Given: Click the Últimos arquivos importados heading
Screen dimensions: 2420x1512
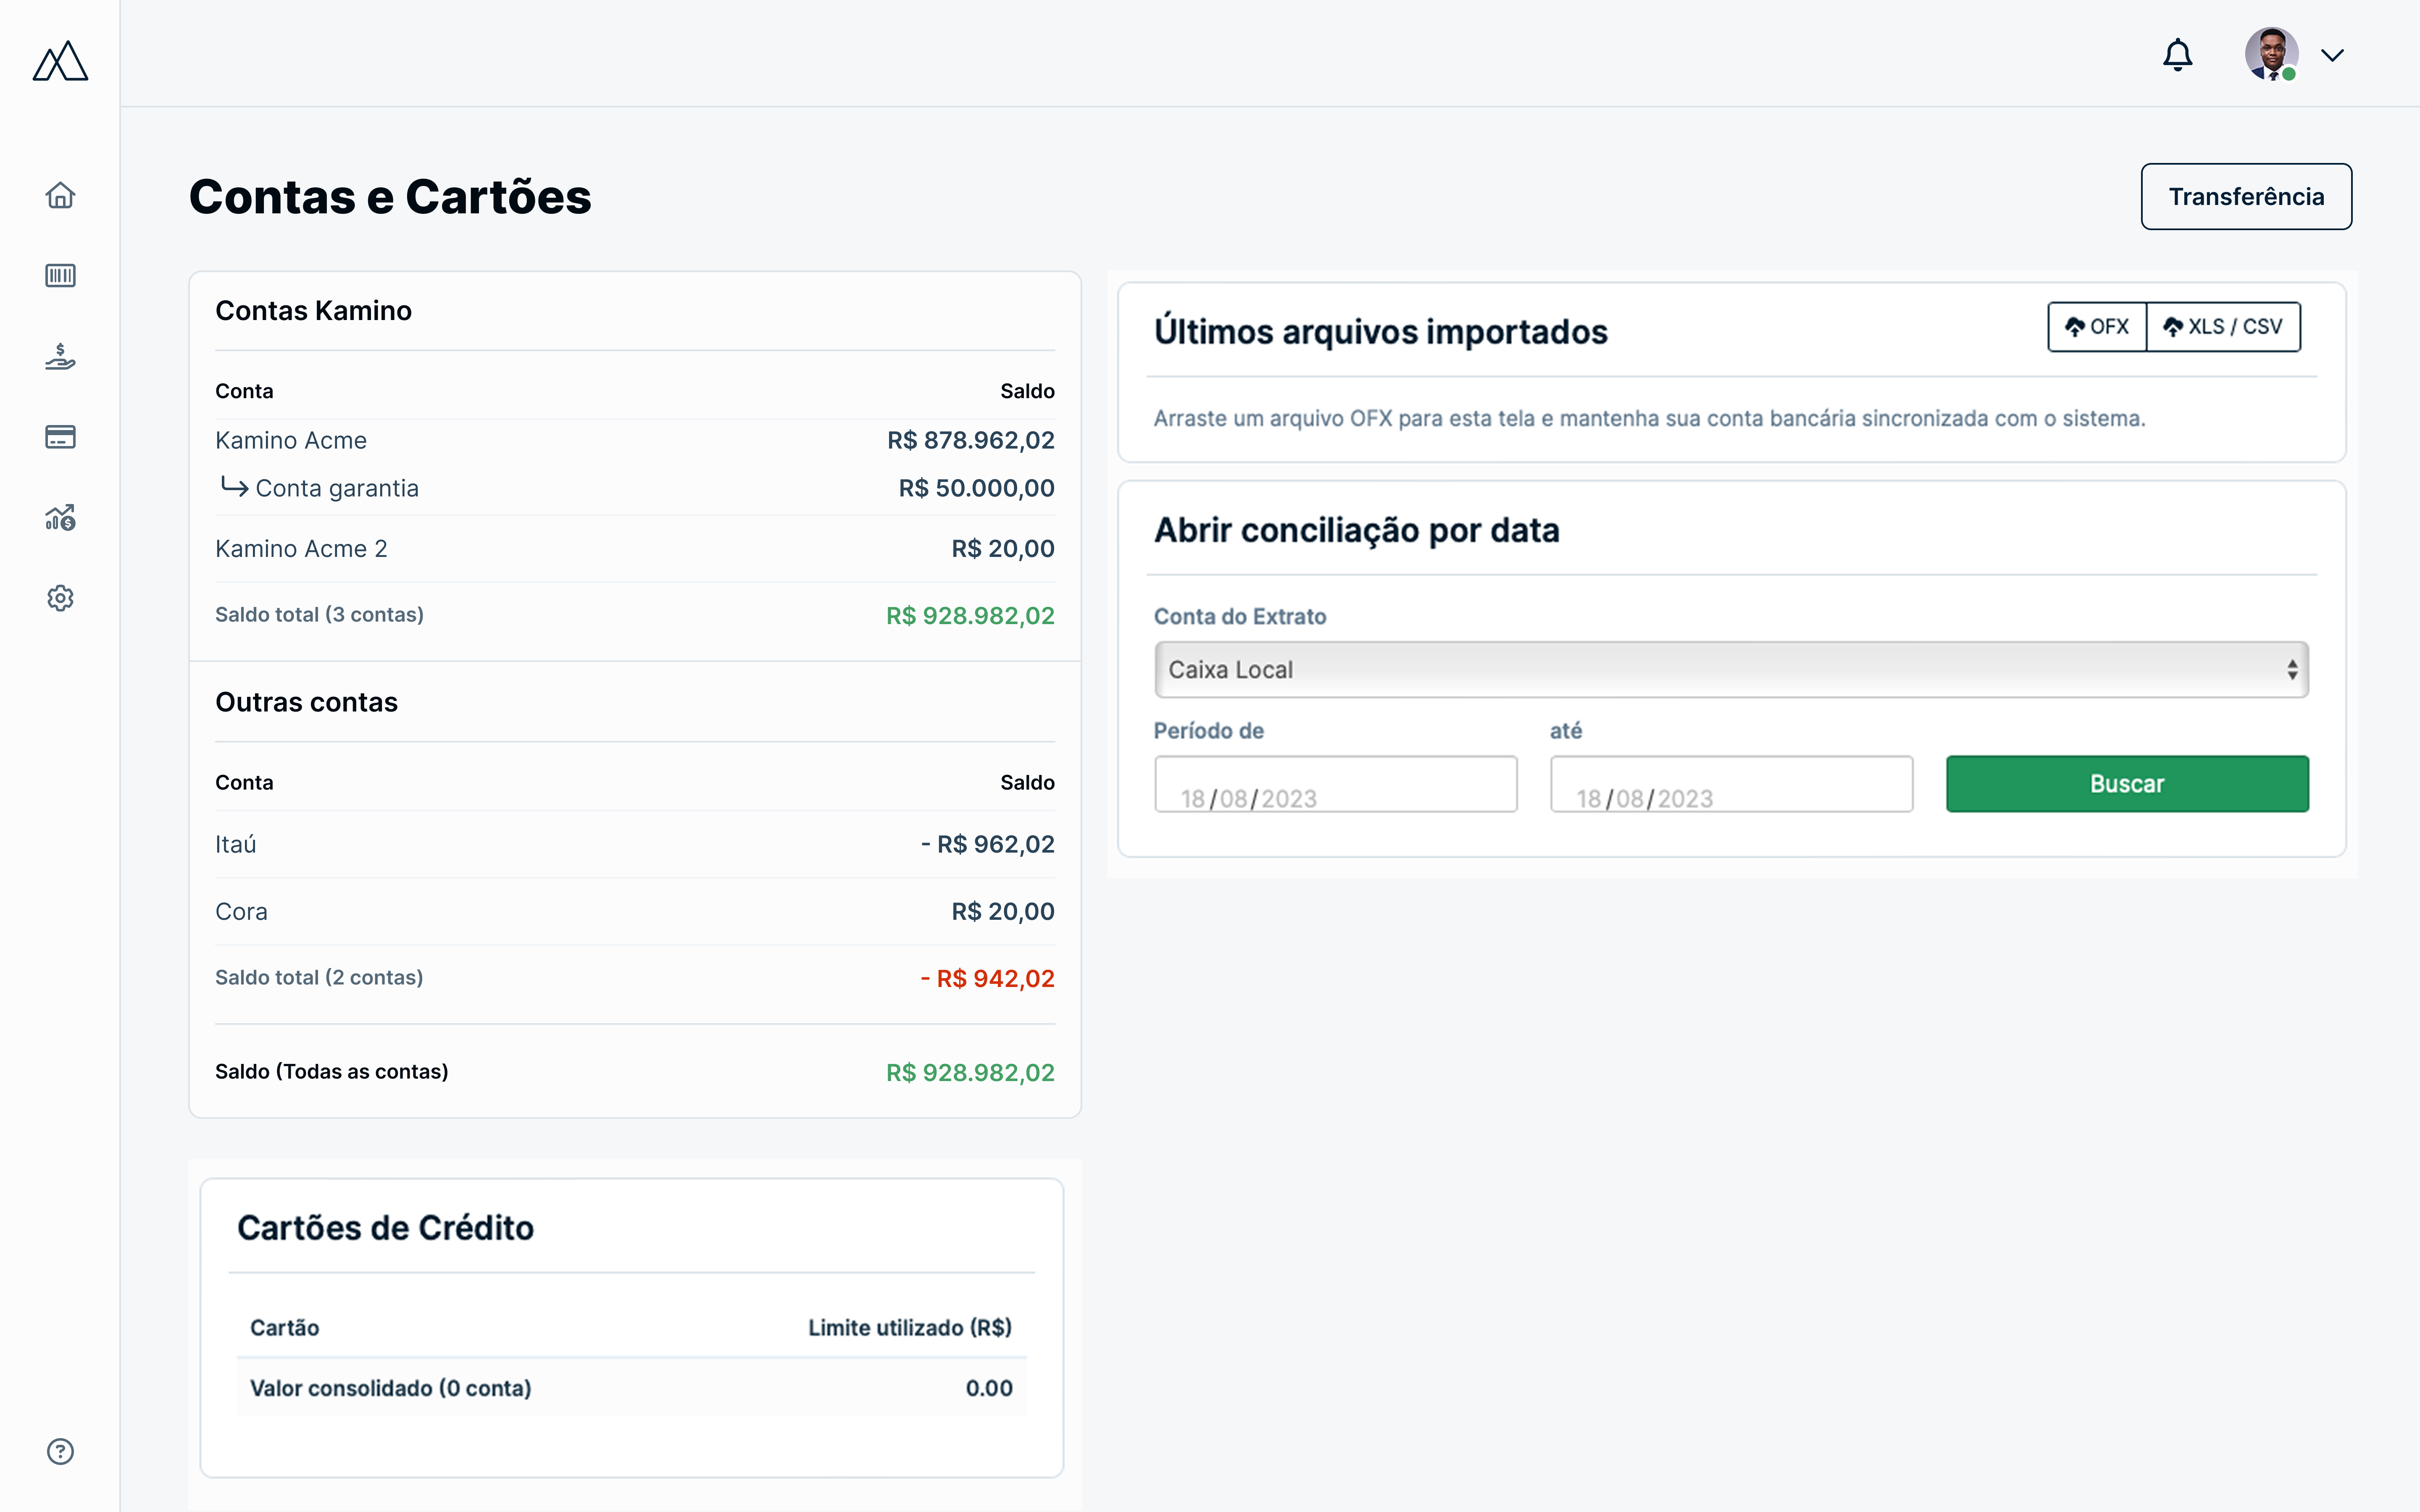Looking at the screenshot, I should click(1381, 332).
